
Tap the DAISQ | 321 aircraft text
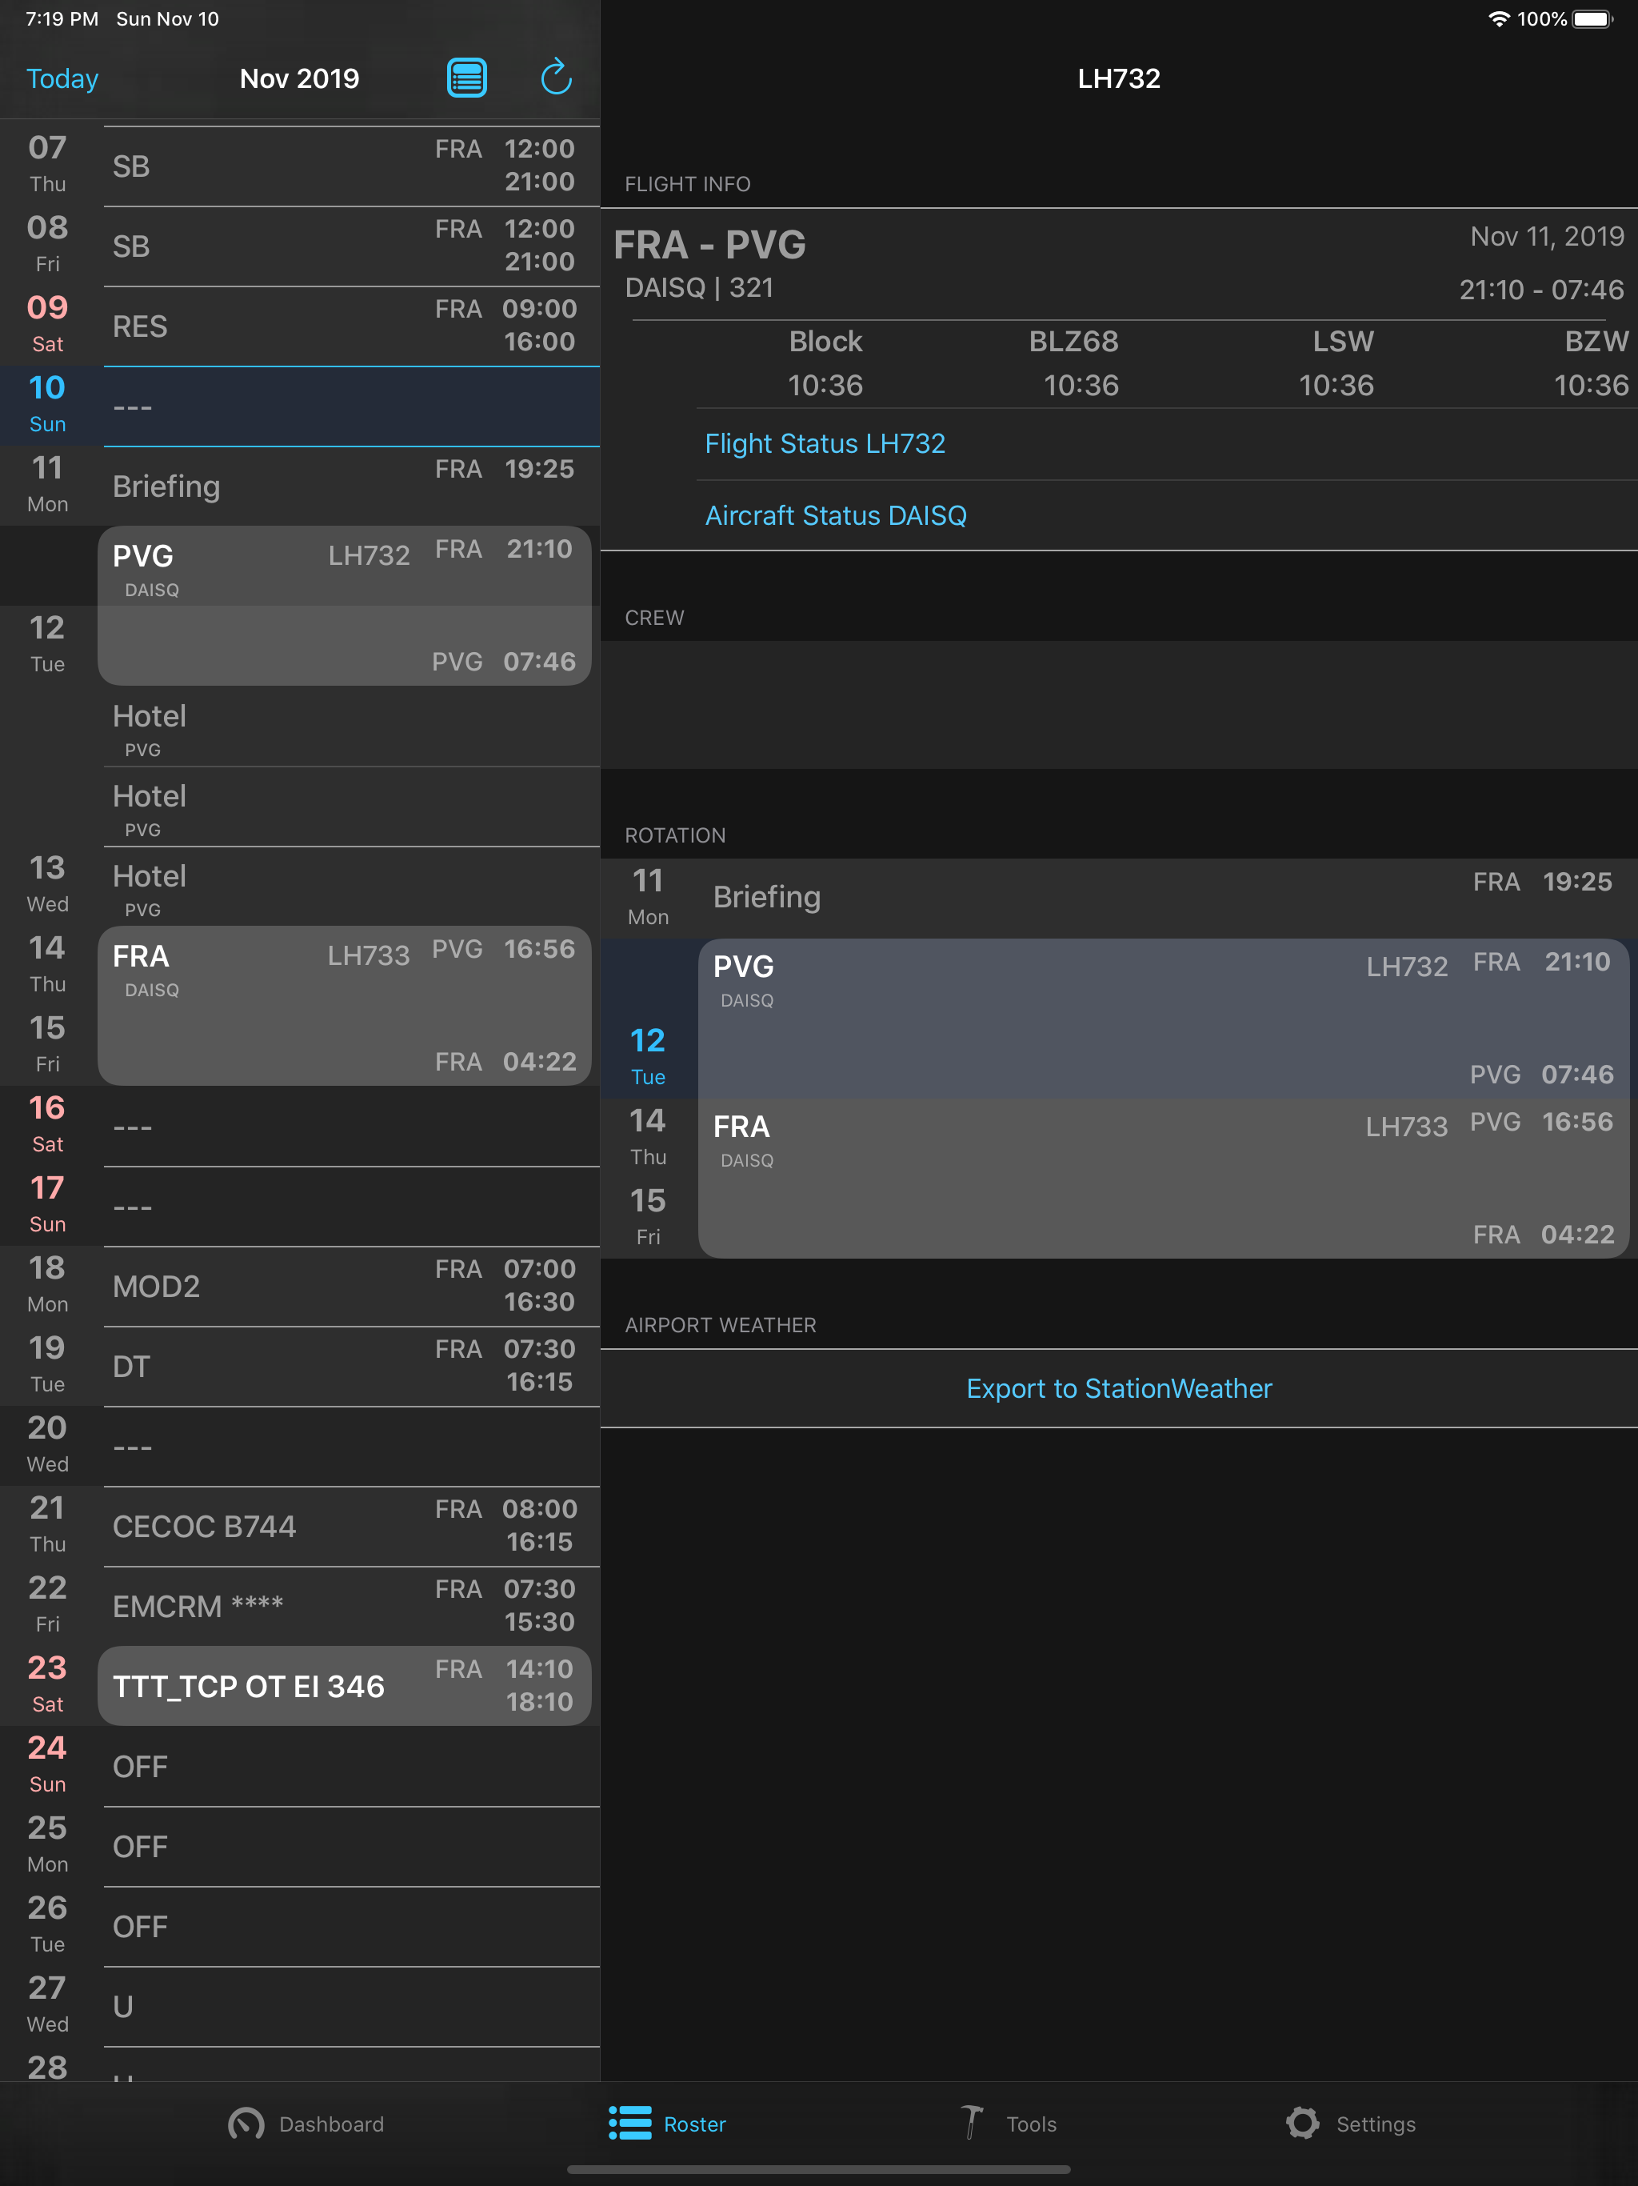coord(700,287)
